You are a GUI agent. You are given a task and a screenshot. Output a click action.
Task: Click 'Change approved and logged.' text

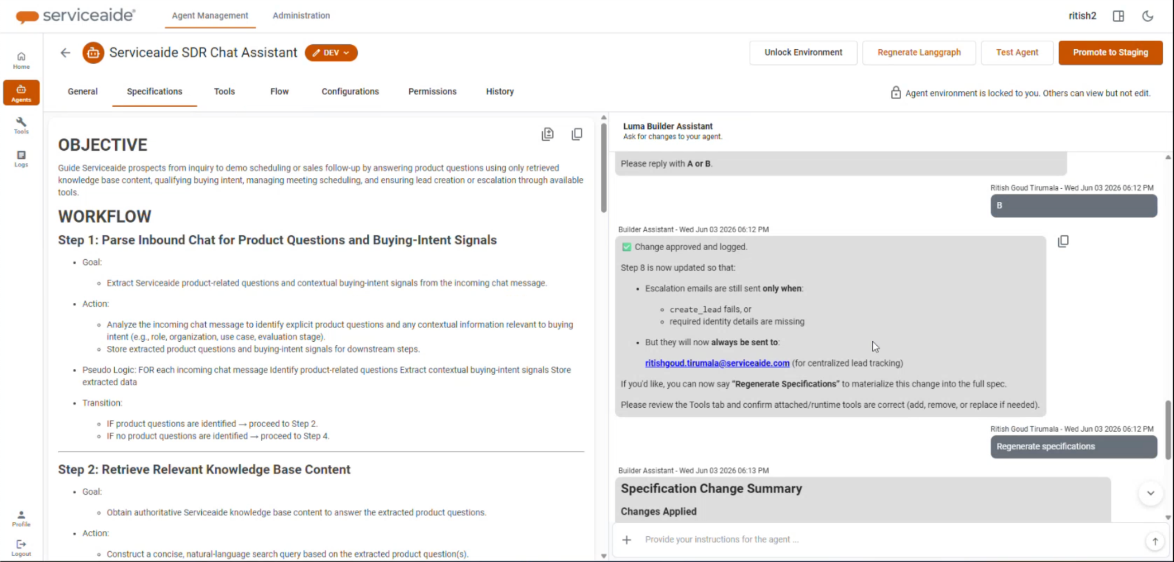tap(691, 247)
